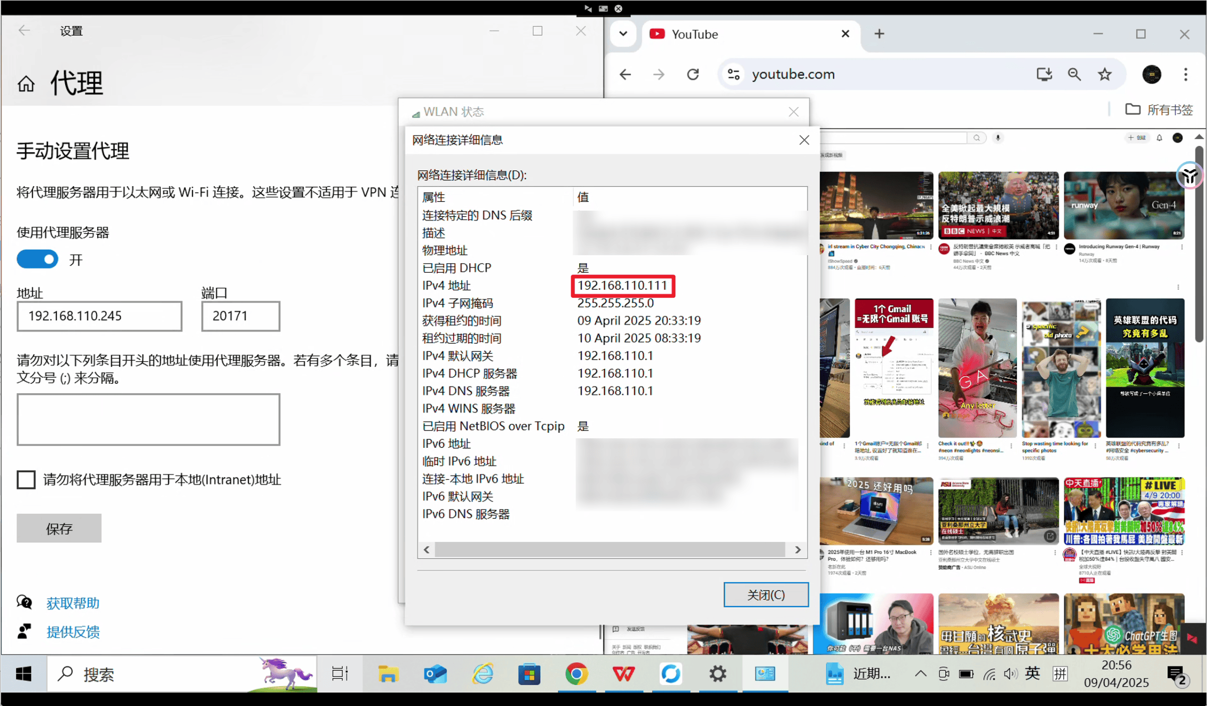Check 请勿将代理服务器用于本地(Intranet)地址 box
This screenshot has width=1207, height=706.
coord(26,479)
